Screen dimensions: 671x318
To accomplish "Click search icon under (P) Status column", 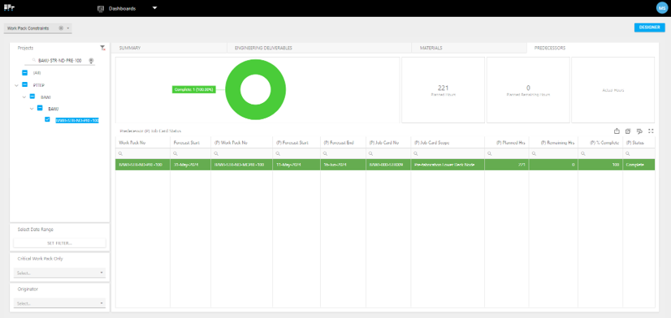I will coord(628,153).
